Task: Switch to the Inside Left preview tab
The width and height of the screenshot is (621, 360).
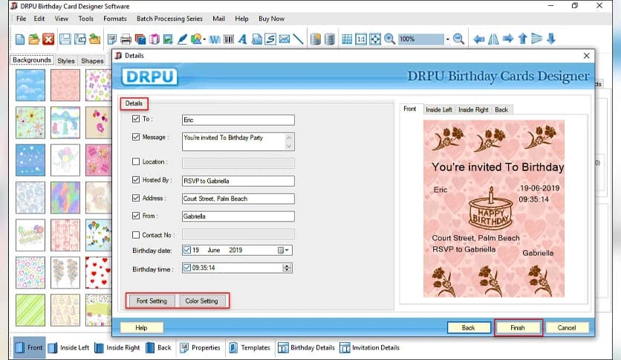Action: (x=439, y=110)
